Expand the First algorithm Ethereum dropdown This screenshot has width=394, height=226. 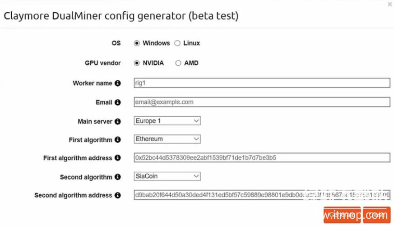pos(167,139)
